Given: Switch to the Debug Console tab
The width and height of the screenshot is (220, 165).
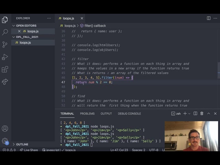Looking at the screenshot, I should pos(129,114).
